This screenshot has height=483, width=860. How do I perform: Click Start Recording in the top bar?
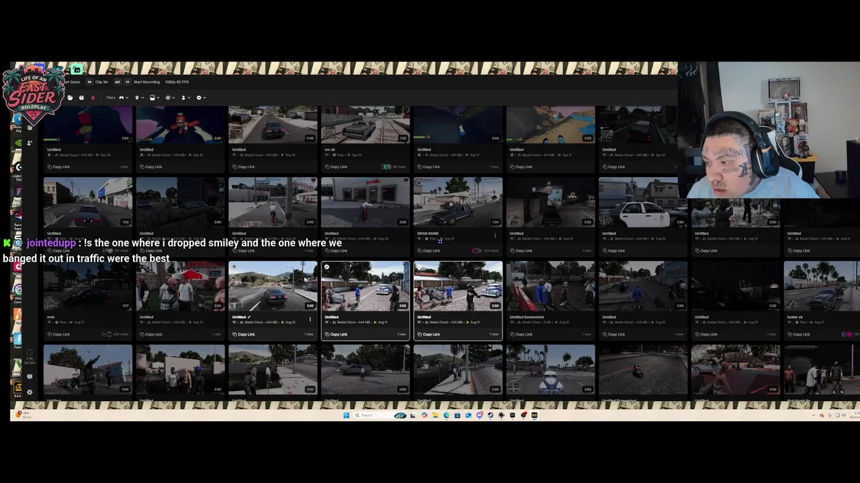pos(146,82)
